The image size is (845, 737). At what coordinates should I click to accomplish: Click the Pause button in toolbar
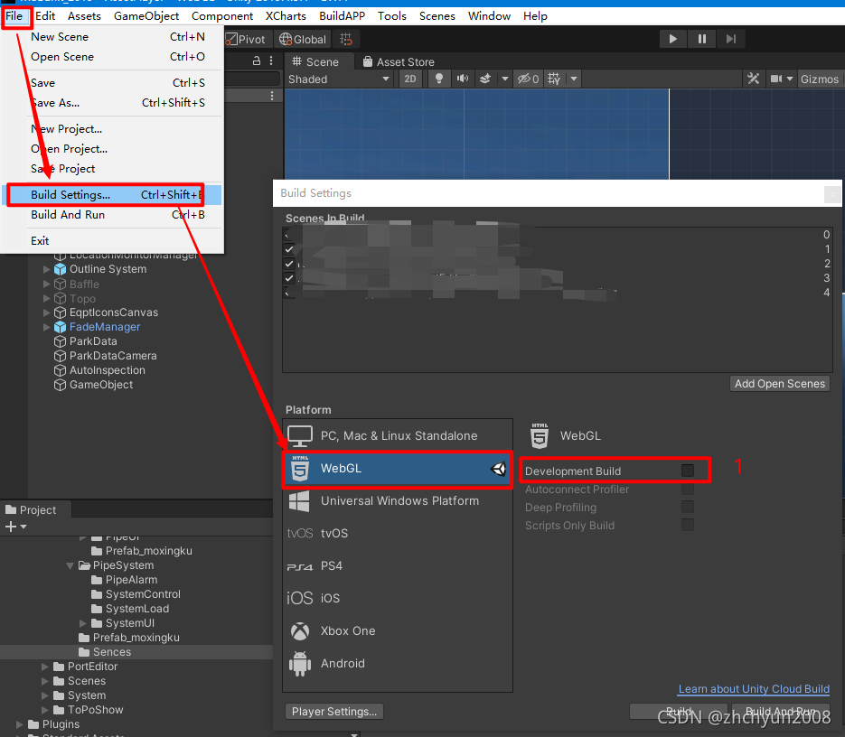(701, 39)
